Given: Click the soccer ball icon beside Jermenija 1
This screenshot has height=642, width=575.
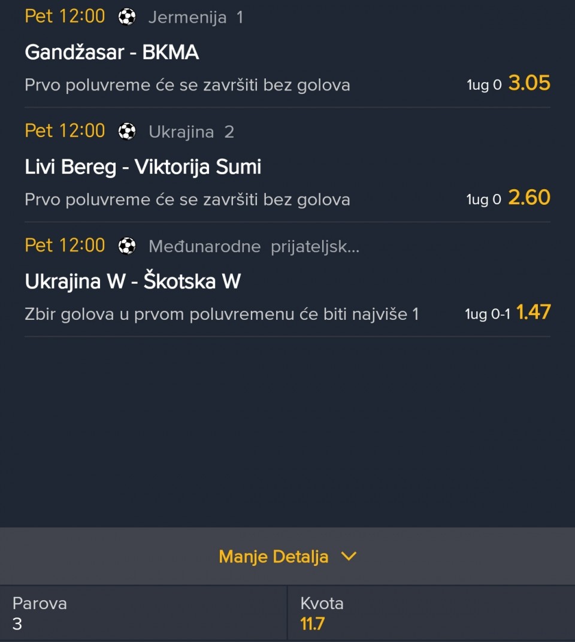Looking at the screenshot, I should (127, 17).
